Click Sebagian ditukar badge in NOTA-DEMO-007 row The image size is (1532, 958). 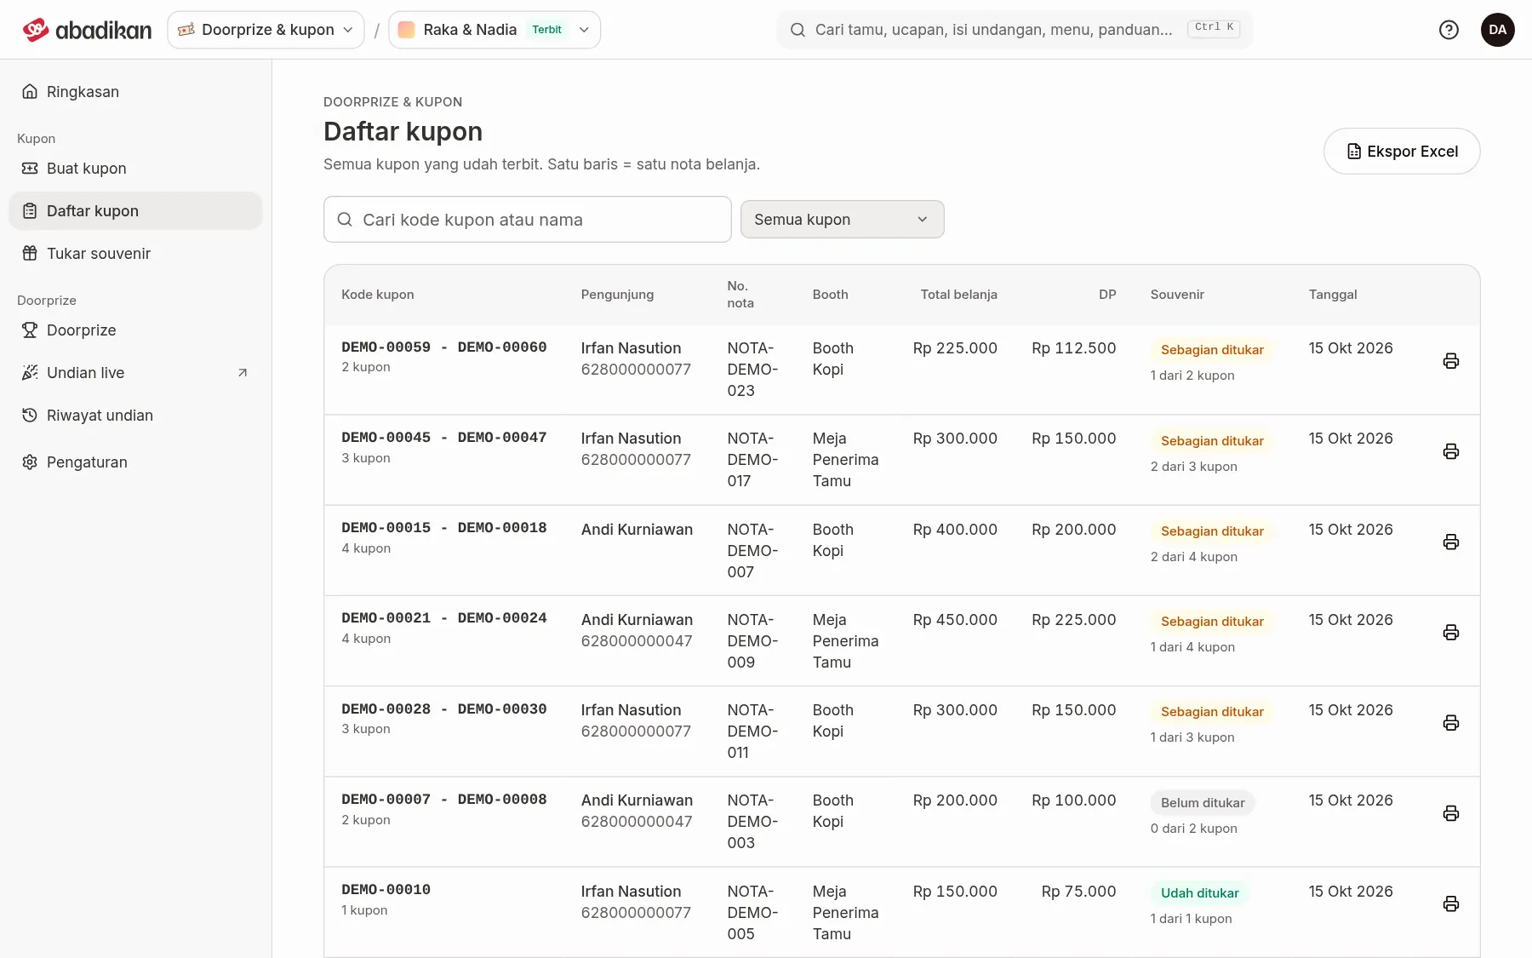click(1212, 531)
